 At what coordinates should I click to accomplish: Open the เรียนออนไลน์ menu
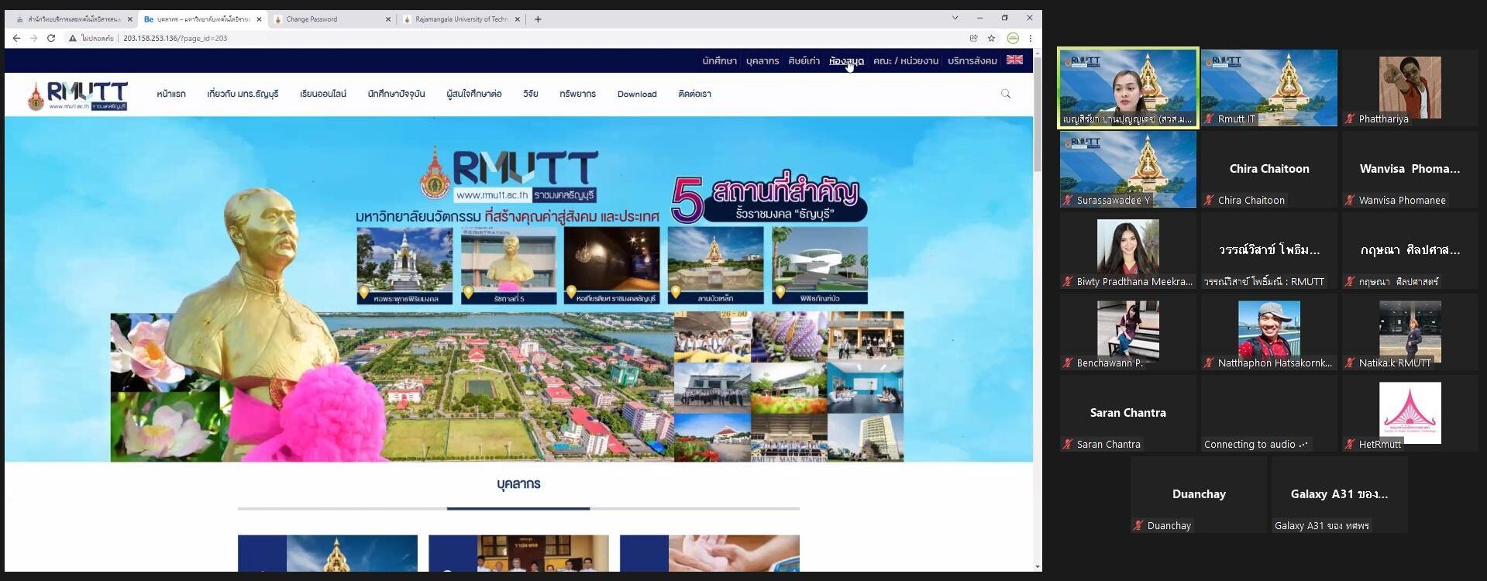click(323, 94)
